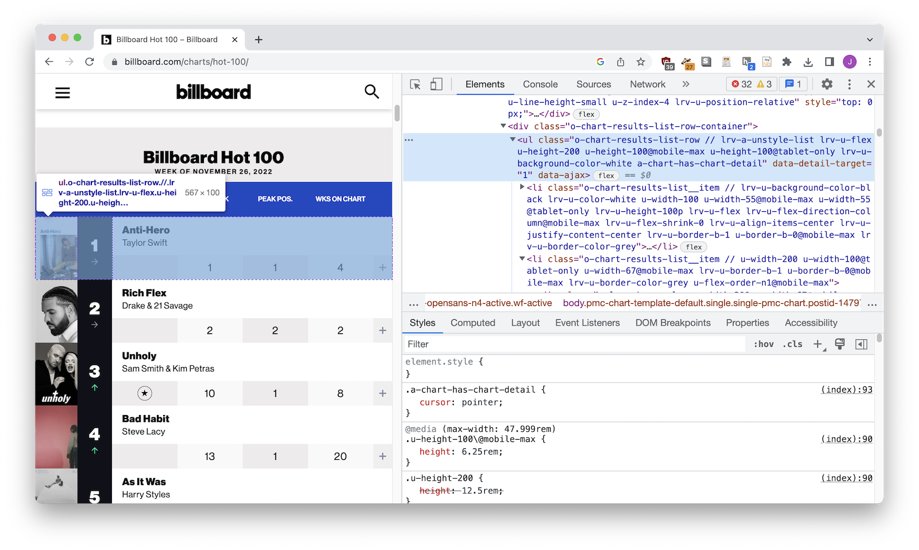Activate the inspect element picker tool
Viewport: 919px width, 550px height.
(x=415, y=84)
